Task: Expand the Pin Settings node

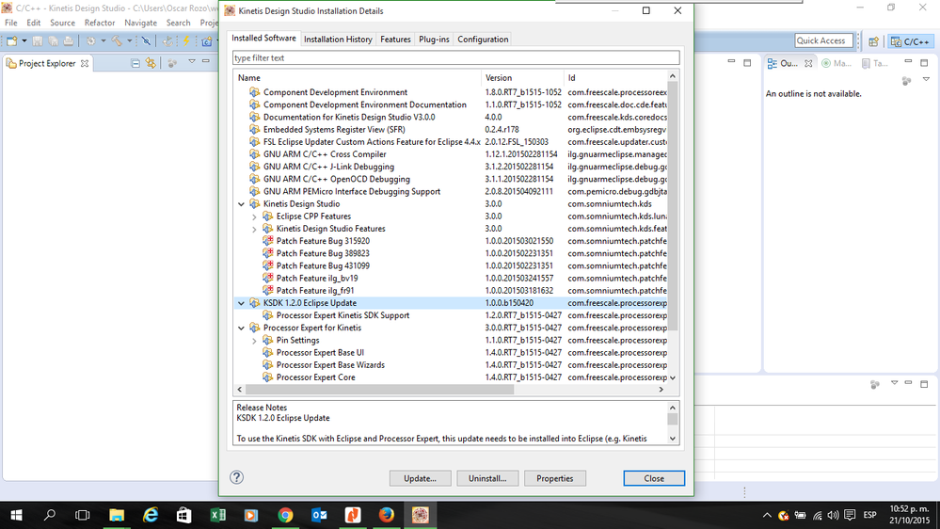Action: pos(254,341)
